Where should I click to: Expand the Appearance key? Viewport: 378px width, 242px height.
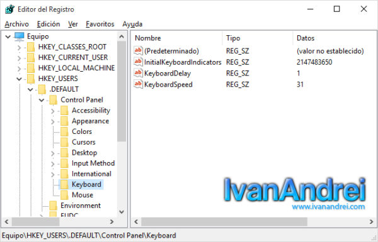pos(53,121)
